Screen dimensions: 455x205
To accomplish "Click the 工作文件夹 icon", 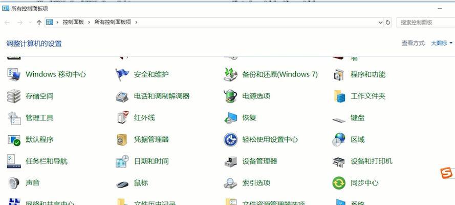I will click(339, 96).
